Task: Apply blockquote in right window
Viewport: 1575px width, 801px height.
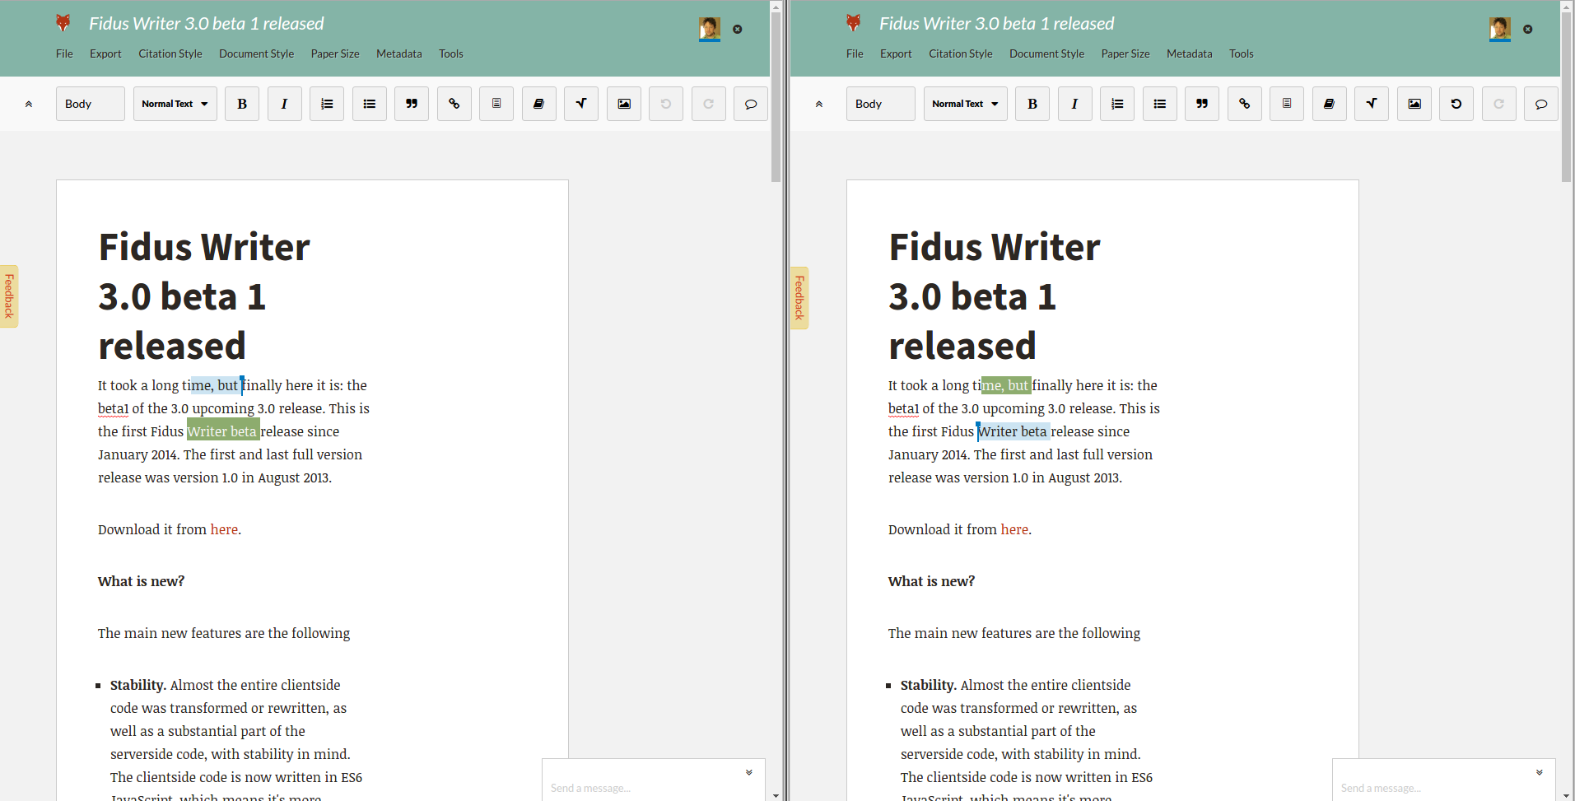Action: coord(1202,104)
